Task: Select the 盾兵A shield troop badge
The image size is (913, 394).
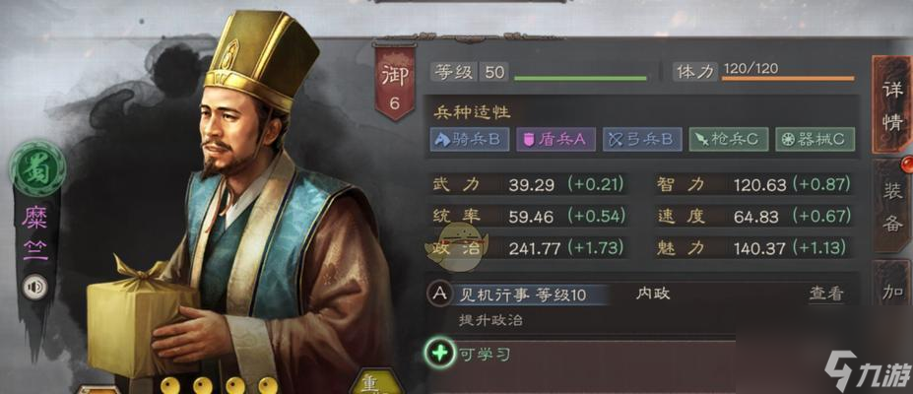Action: [x=555, y=140]
